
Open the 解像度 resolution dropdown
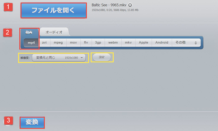59,58
